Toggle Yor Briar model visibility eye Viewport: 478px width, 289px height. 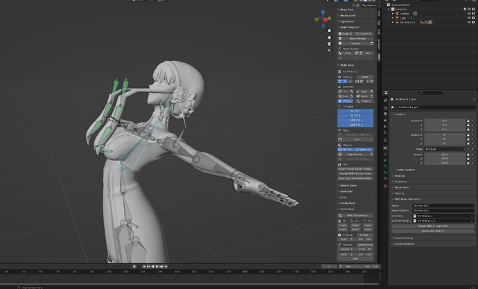(469, 22)
